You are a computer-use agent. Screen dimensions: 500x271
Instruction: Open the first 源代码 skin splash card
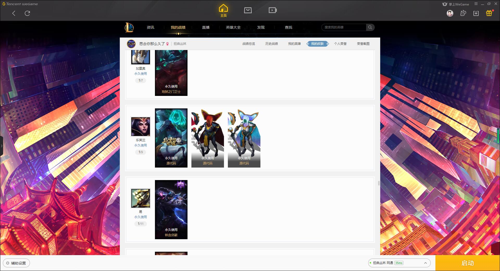171,138
